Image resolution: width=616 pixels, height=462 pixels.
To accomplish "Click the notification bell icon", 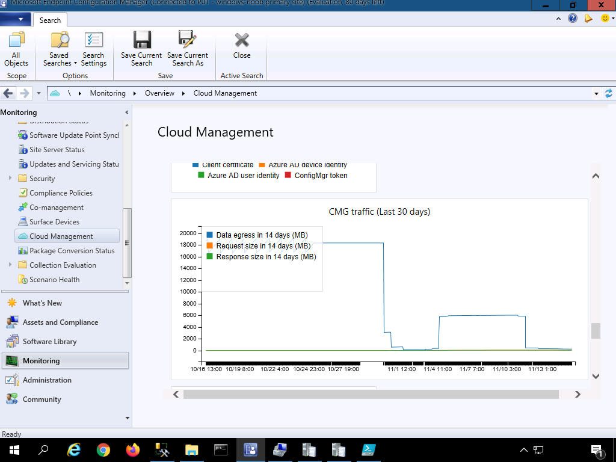I will point(588,18).
